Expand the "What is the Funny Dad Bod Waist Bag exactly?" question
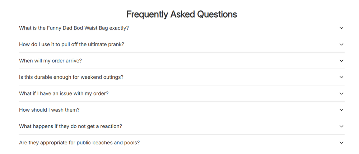 [x=182, y=28]
